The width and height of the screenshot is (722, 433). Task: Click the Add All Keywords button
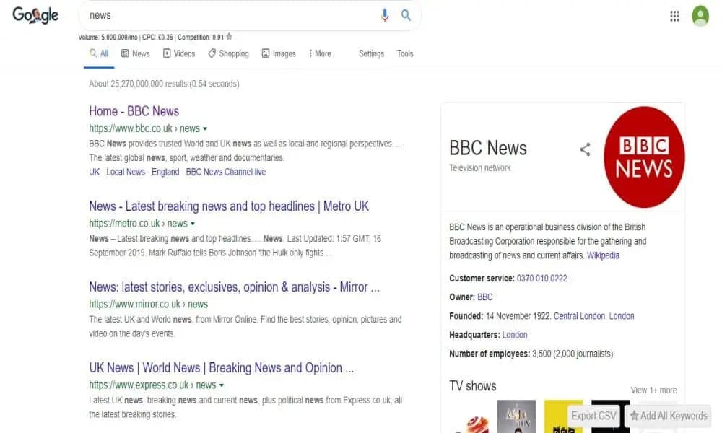pyautogui.click(x=668, y=416)
